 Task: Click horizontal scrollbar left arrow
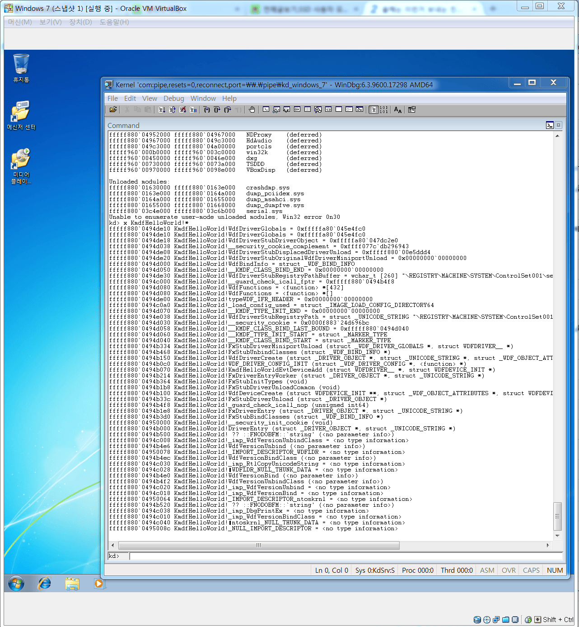pos(113,545)
